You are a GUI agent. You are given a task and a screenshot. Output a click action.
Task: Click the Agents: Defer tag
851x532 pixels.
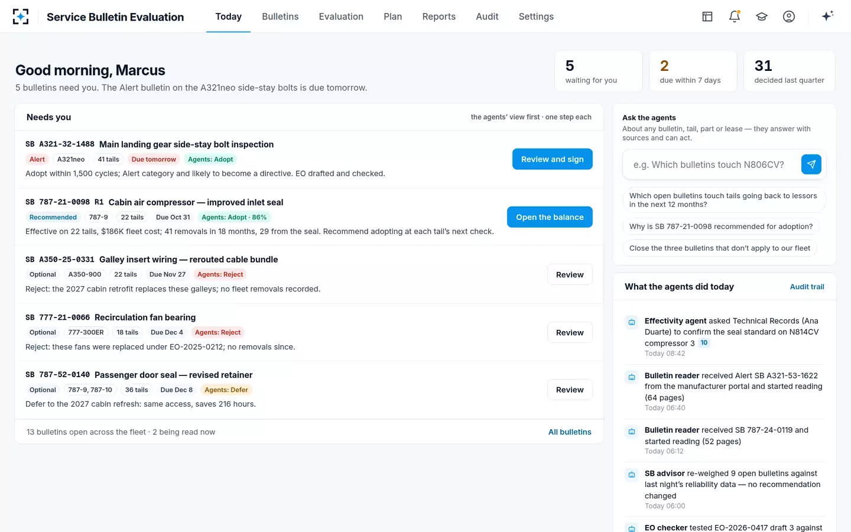pyautogui.click(x=226, y=390)
